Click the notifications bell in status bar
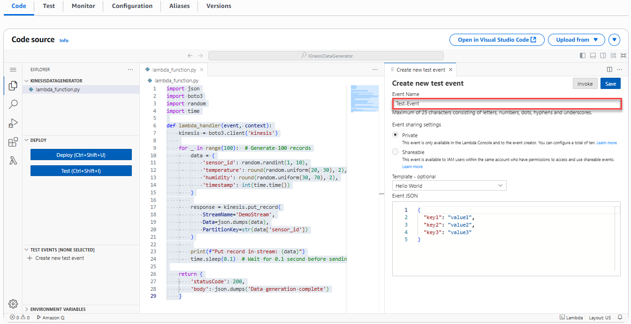This screenshot has height=324, width=631. (620, 317)
